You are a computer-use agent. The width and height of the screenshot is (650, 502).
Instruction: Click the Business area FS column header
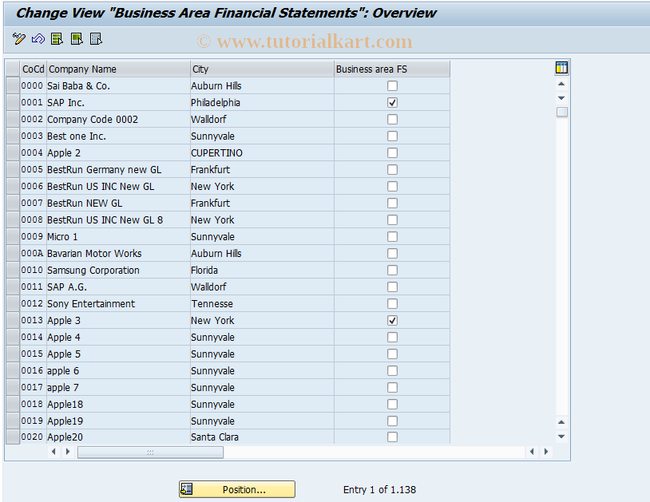[392, 69]
